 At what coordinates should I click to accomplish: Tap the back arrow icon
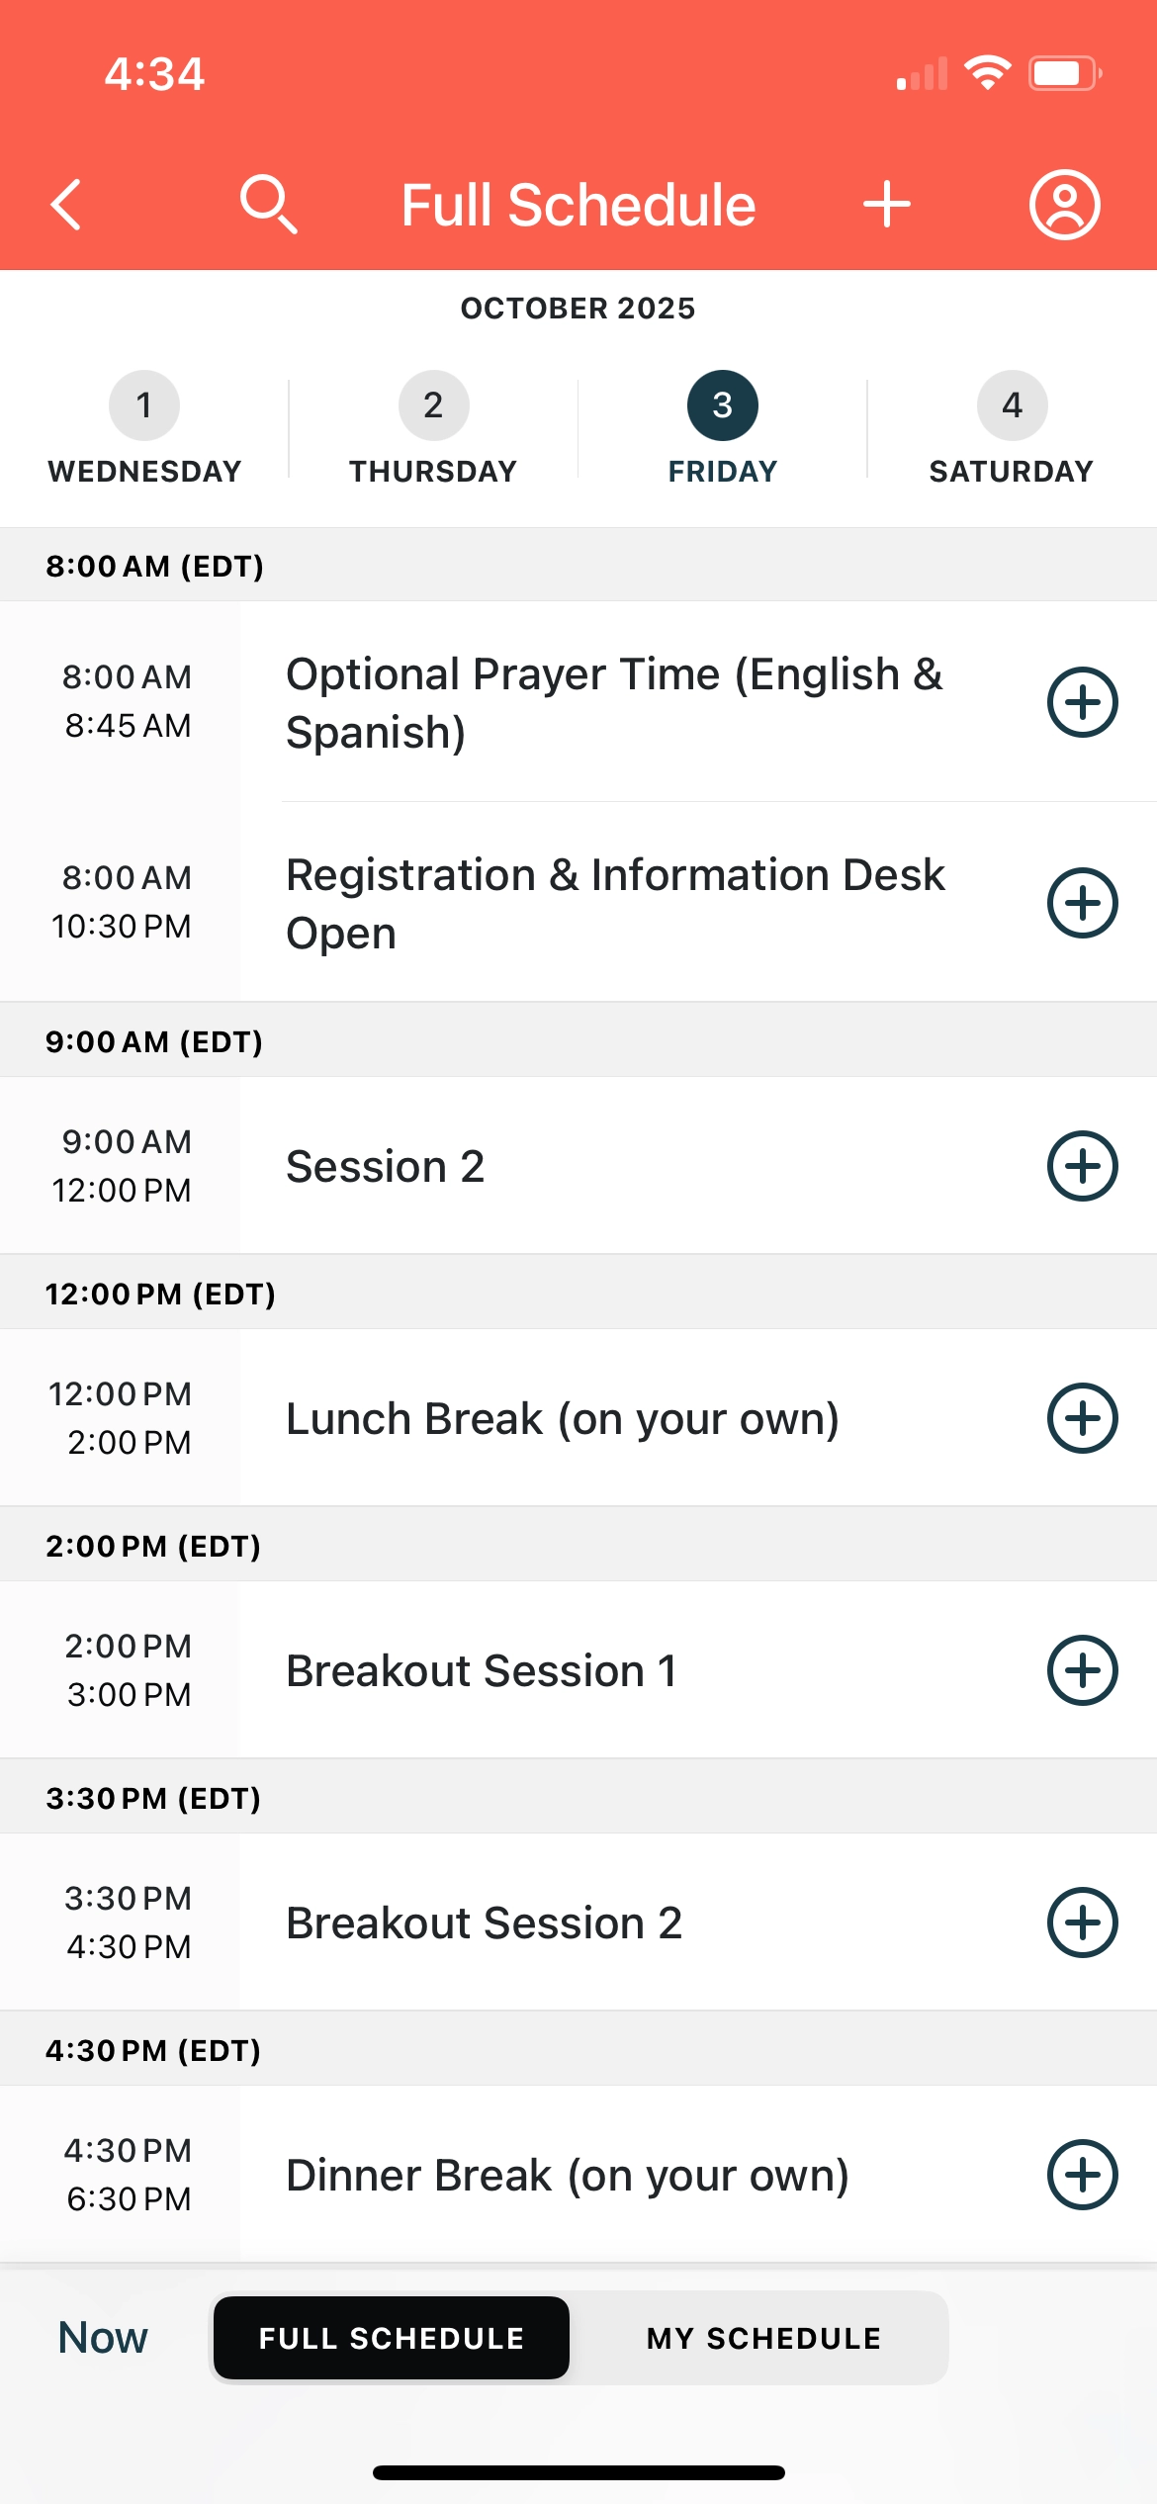click(66, 205)
